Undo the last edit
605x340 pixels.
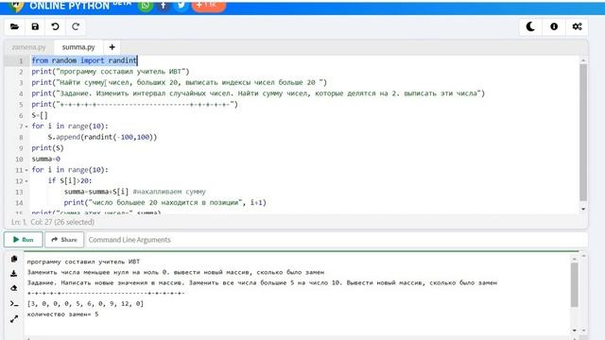click(x=55, y=26)
